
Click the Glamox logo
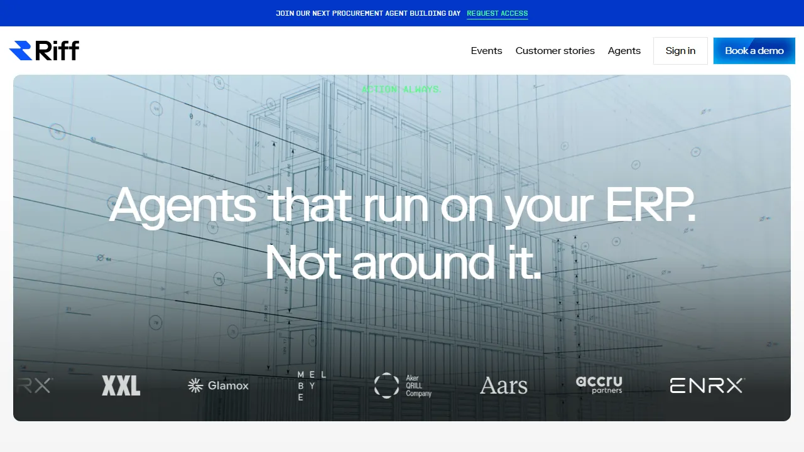[x=219, y=385]
